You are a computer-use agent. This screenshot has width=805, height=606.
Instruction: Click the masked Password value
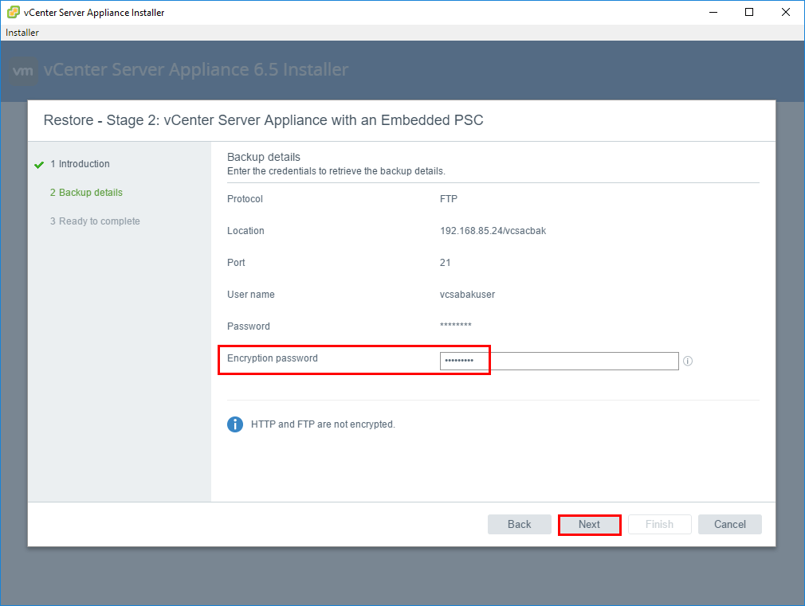(455, 326)
